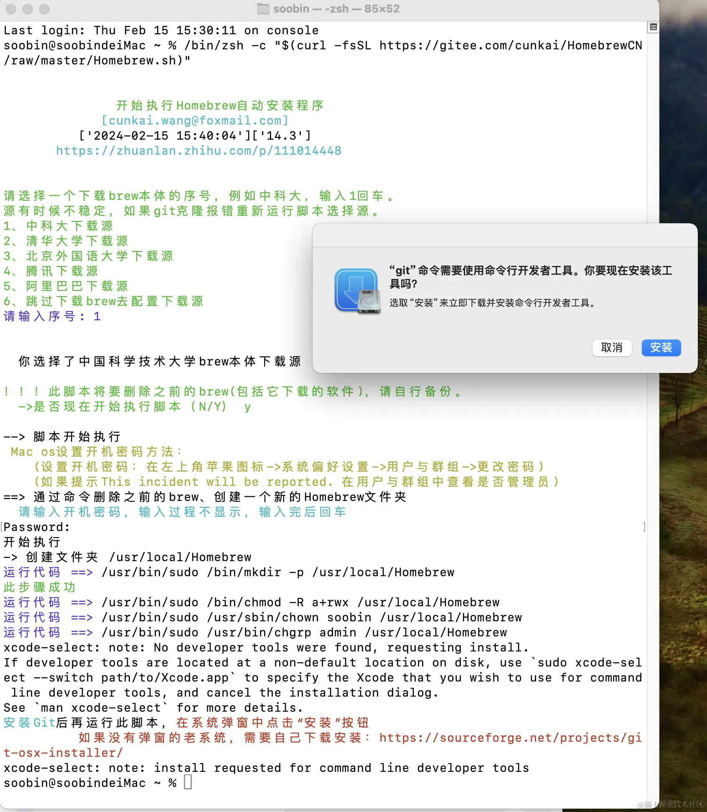Viewport: 707px width, 812px height.
Task: Click the '是否现在开始执行脚本 (N/Y) y' line
Action: pyautogui.click(x=135, y=406)
